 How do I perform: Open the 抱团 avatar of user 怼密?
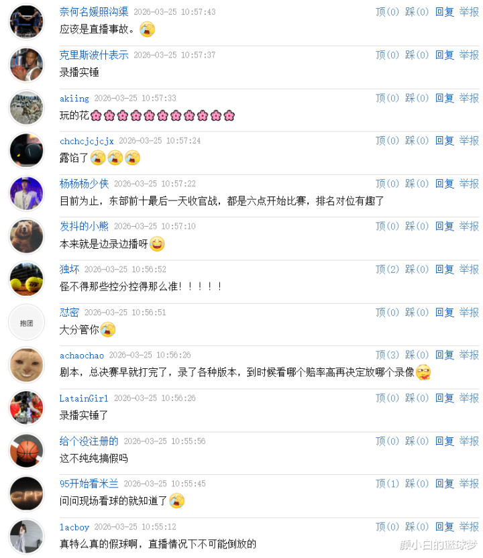(x=26, y=323)
